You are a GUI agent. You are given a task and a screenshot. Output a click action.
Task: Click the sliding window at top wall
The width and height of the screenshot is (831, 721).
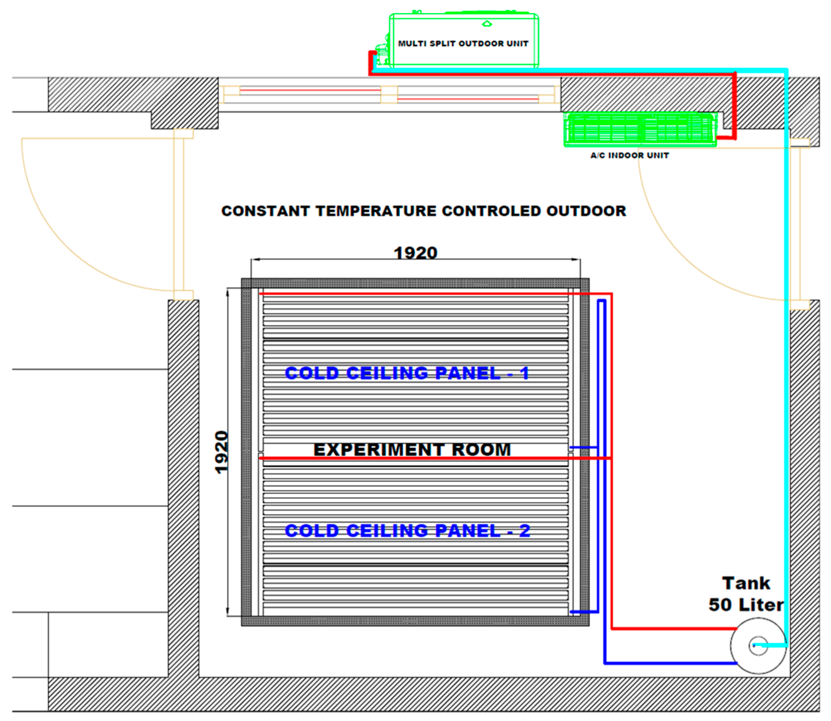(x=389, y=95)
